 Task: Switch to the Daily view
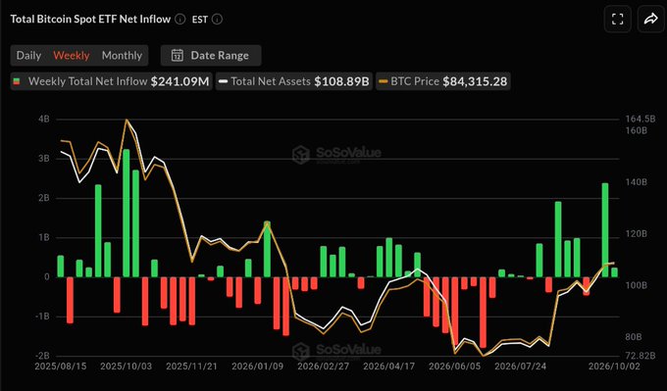point(28,55)
